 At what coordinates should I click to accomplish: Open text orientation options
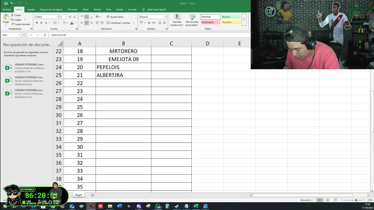(x=98, y=17)
